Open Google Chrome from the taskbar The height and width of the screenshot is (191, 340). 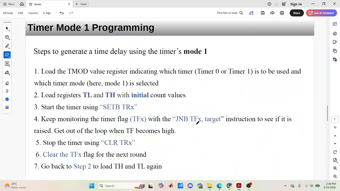tap(229, 186)
